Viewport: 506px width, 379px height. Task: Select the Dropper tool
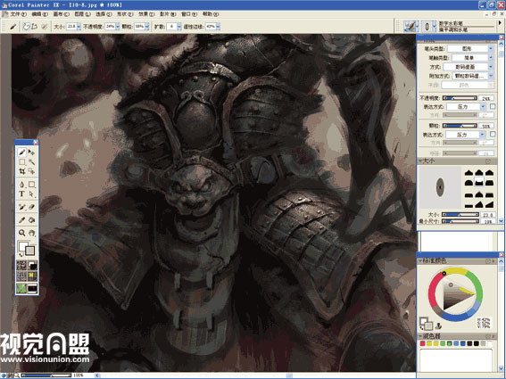coord(21,220)
